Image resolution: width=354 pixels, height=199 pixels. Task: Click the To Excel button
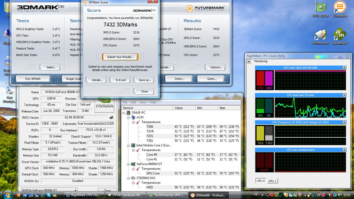coord(121,80)
